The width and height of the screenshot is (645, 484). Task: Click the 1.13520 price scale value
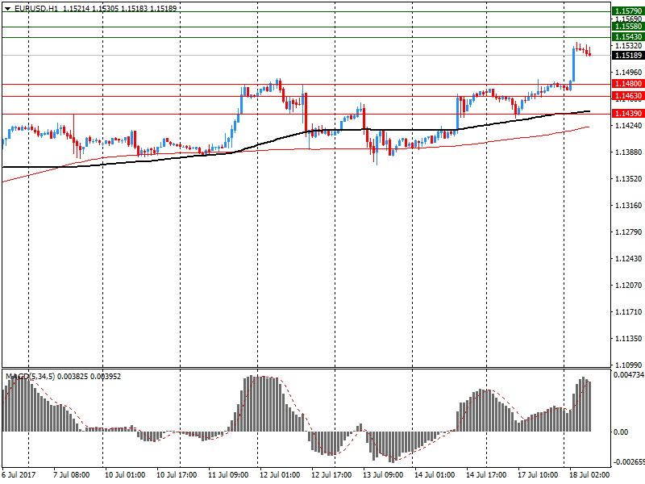(628, 178)
